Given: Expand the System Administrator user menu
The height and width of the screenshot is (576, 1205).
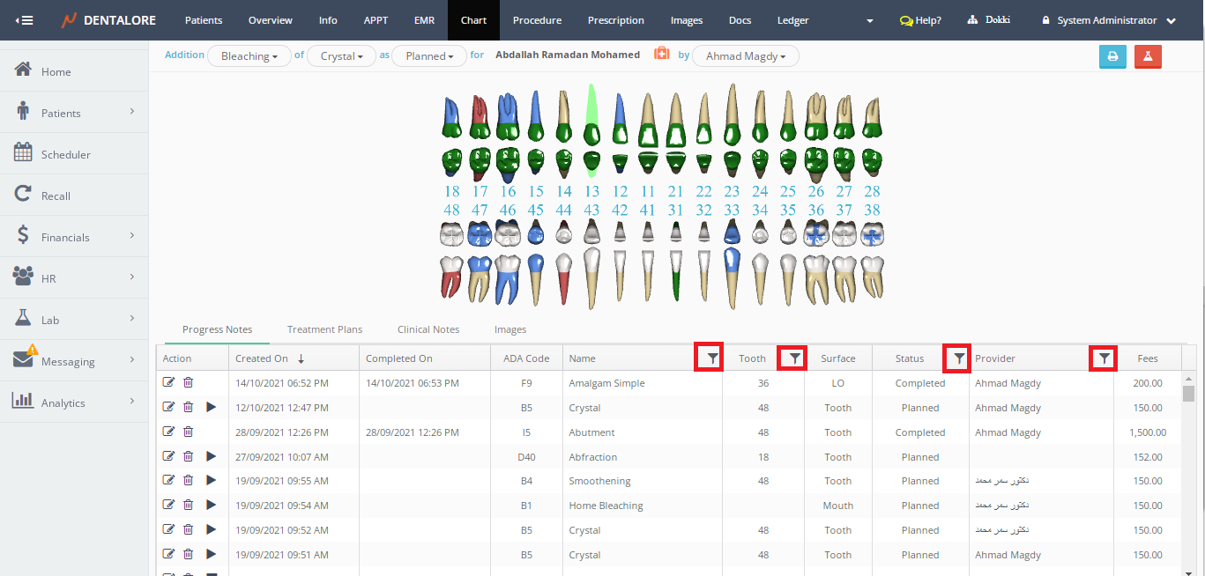Looking at the screenshot, I should (1109, 20).
